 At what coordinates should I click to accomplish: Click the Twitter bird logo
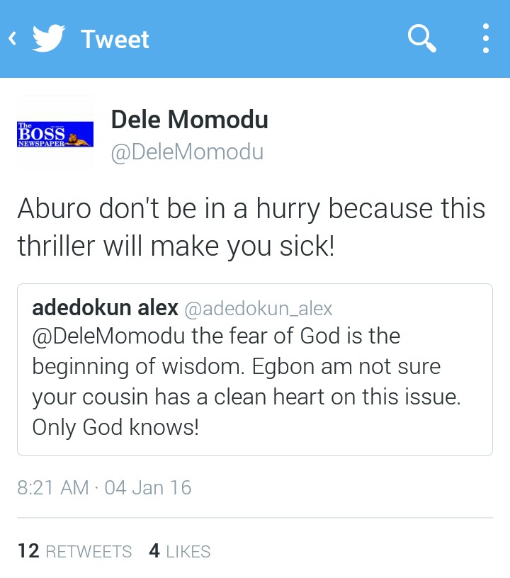click(x=49, y=39)
